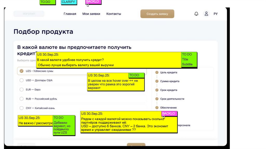
Task: Click the Срок кредита step checkmark
Action: pos(157,90)
